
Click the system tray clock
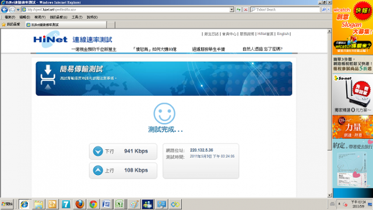point(358,204)
